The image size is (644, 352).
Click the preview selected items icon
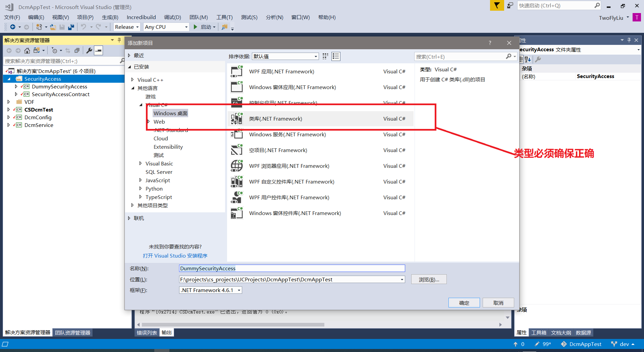click(x=98, y=51)
